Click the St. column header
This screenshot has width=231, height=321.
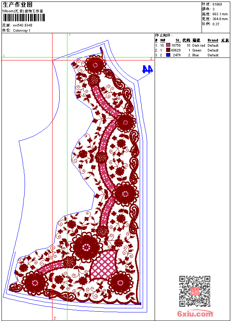point(178,40)
